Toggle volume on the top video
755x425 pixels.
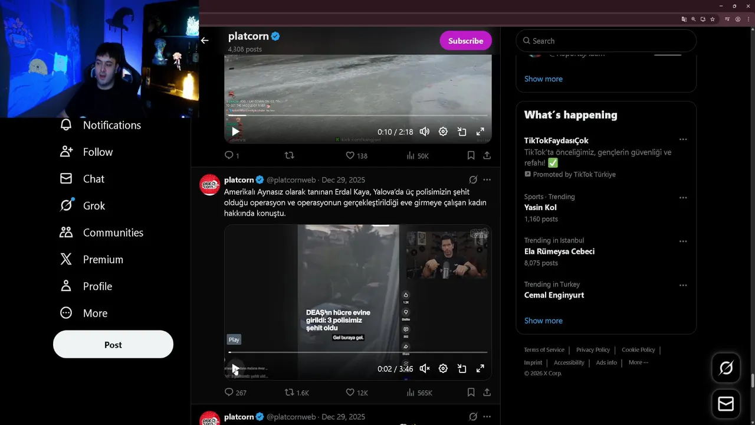pos(424,132)
